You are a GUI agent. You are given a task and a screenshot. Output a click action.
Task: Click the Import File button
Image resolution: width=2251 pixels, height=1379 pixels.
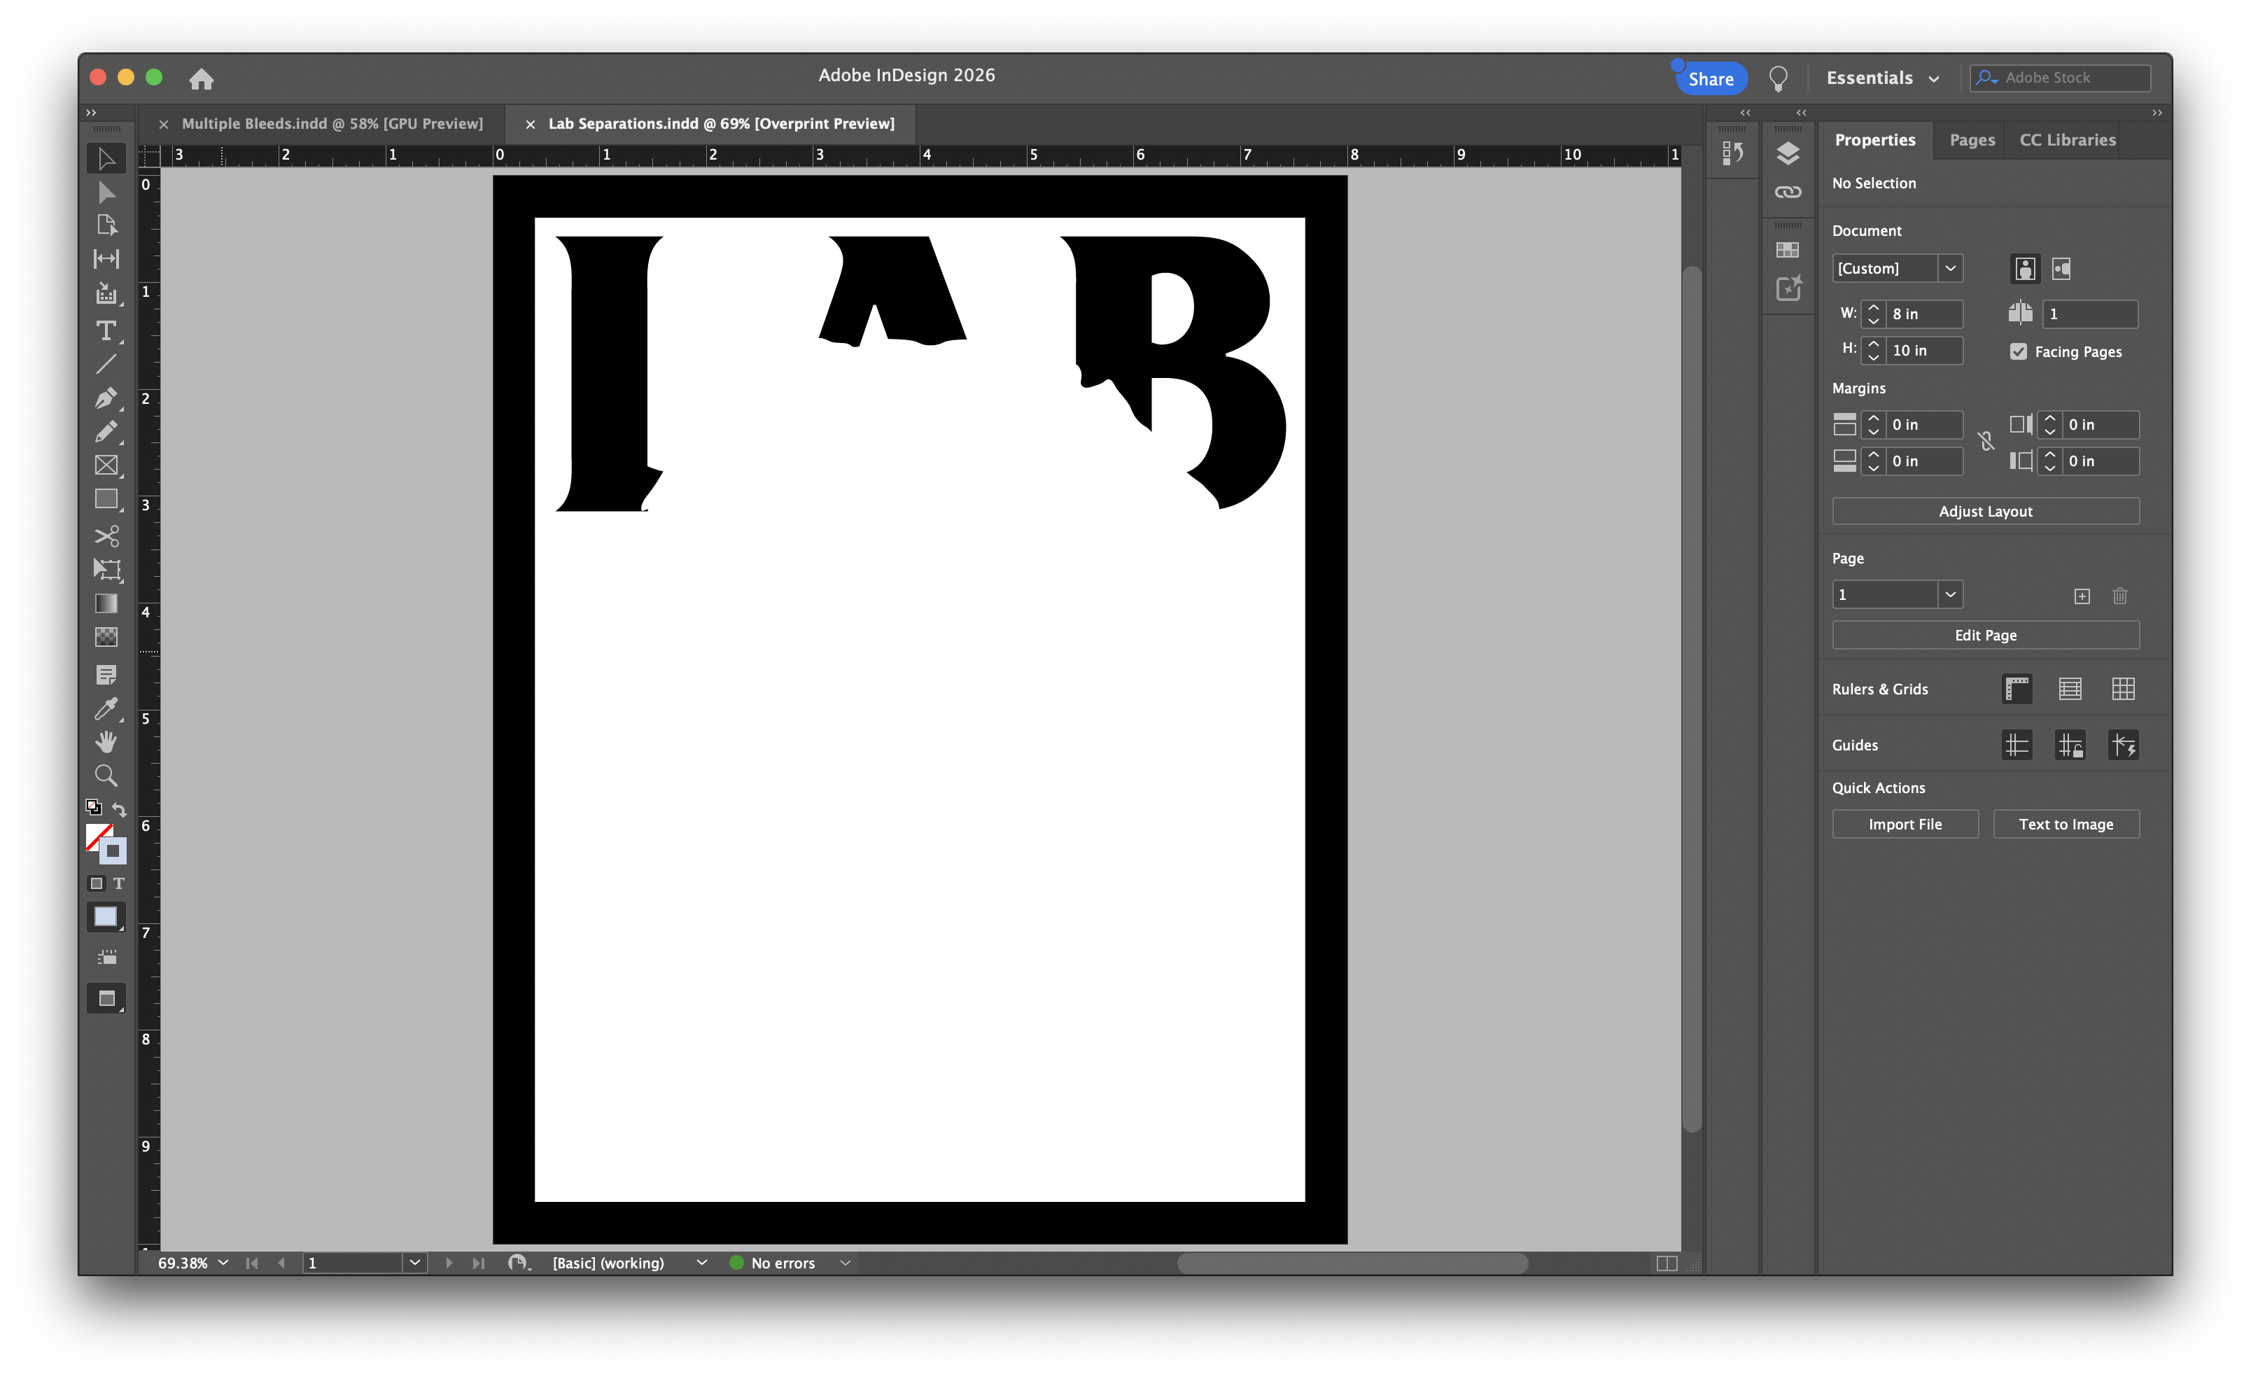click(x=1905, y=825)
